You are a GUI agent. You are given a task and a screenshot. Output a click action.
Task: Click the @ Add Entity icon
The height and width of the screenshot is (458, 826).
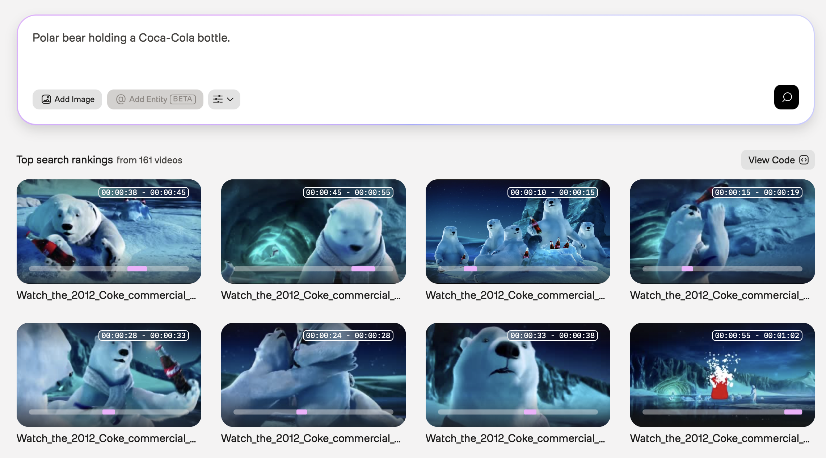point(121,99)
